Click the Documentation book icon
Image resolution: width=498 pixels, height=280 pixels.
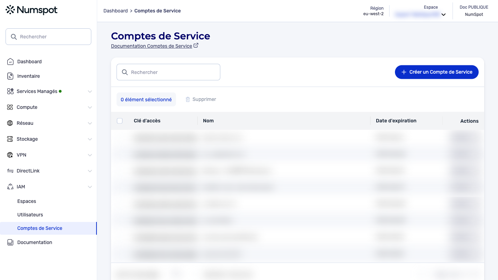10,242
